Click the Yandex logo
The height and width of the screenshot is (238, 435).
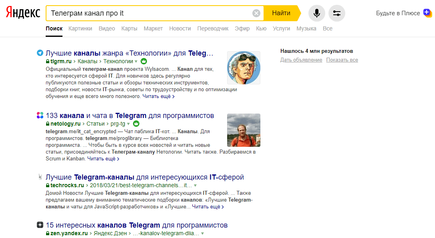click(x=23, y=13)
